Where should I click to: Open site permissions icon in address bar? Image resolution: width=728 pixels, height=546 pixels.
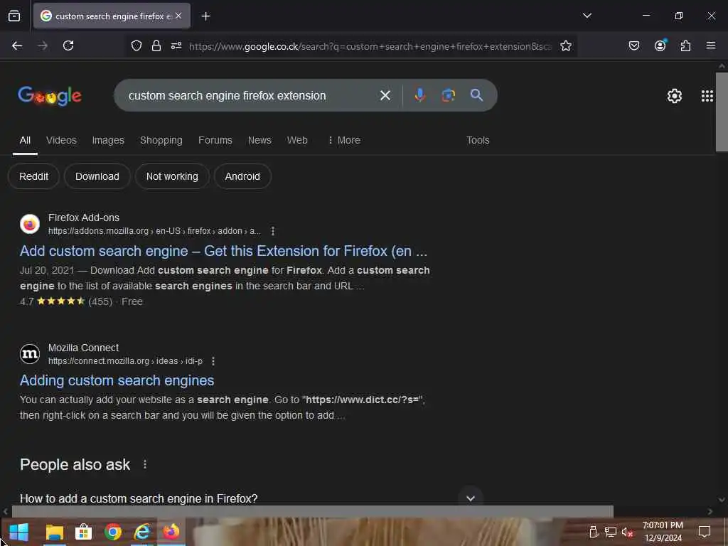[x=176, y=45]
